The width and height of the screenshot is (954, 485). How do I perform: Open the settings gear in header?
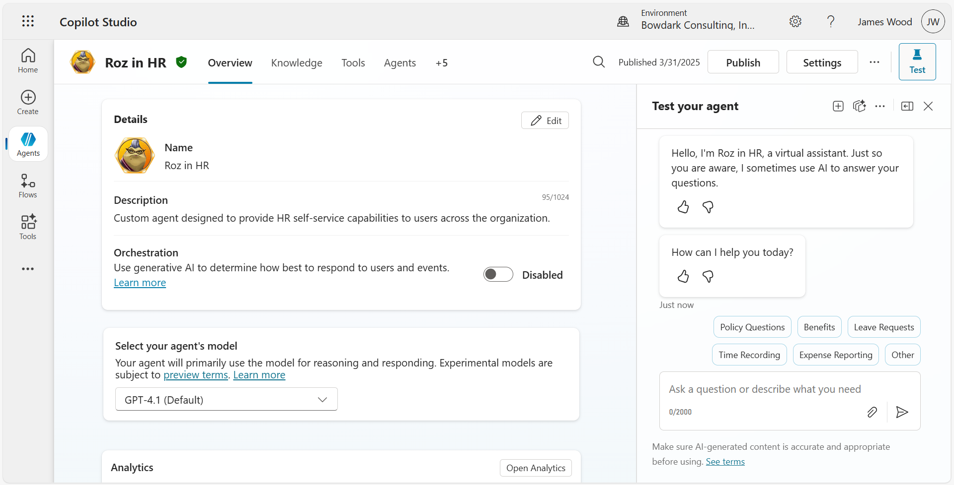click(795, 21)
